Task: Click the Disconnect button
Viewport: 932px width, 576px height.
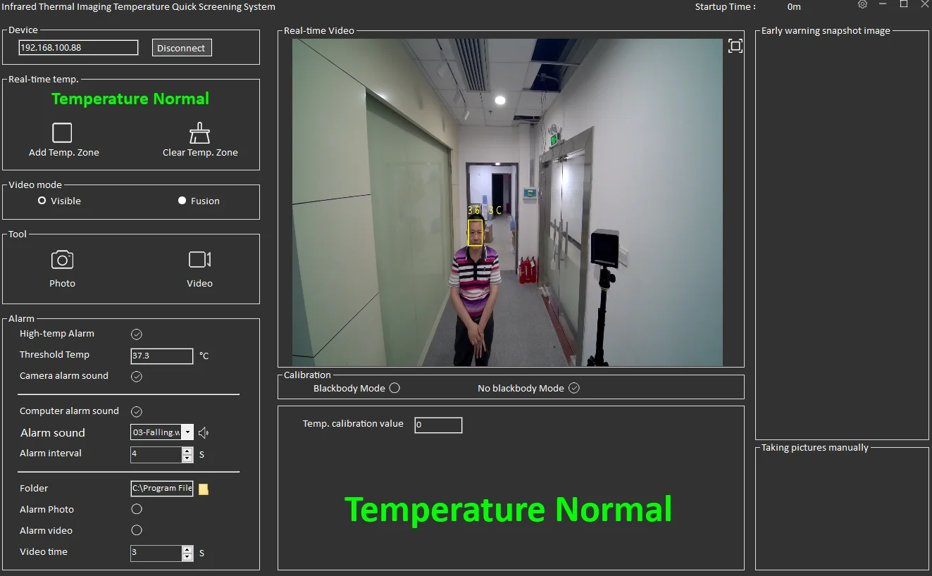Action: coord(182,48)
